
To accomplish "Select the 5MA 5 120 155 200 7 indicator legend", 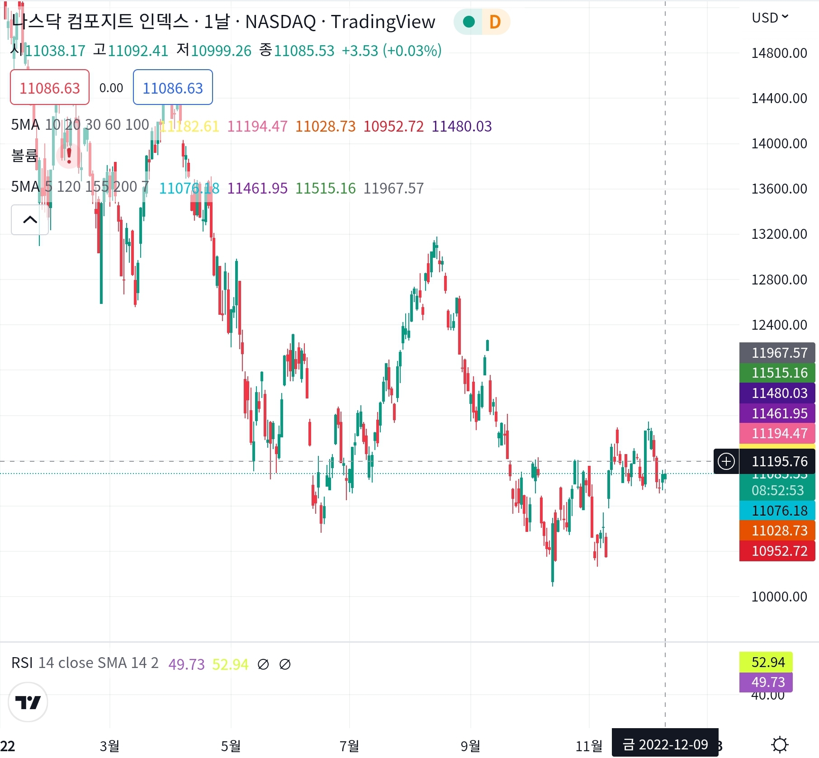I will 80,186.
